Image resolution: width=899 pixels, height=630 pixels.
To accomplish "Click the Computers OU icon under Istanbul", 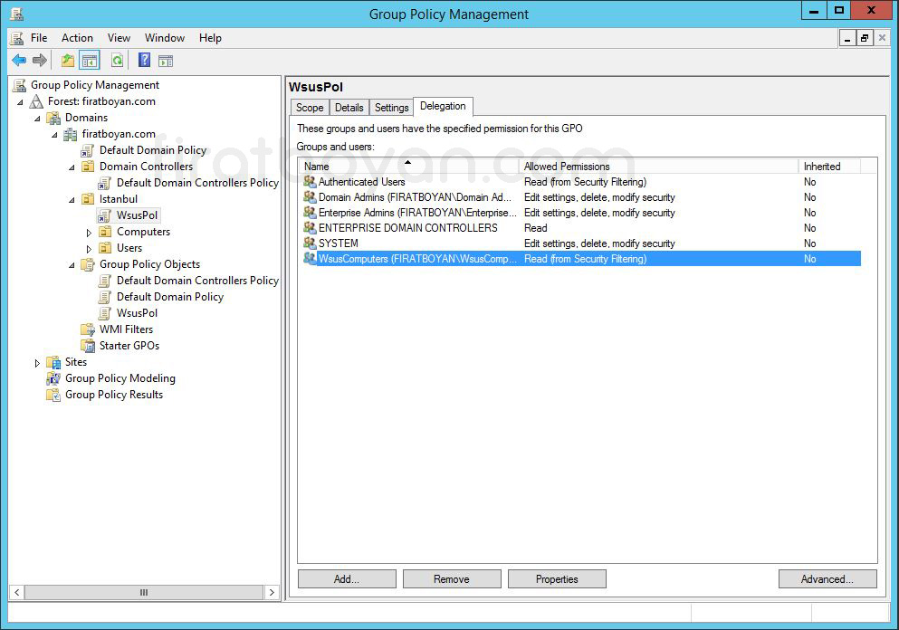I will (x=106, y=232).
